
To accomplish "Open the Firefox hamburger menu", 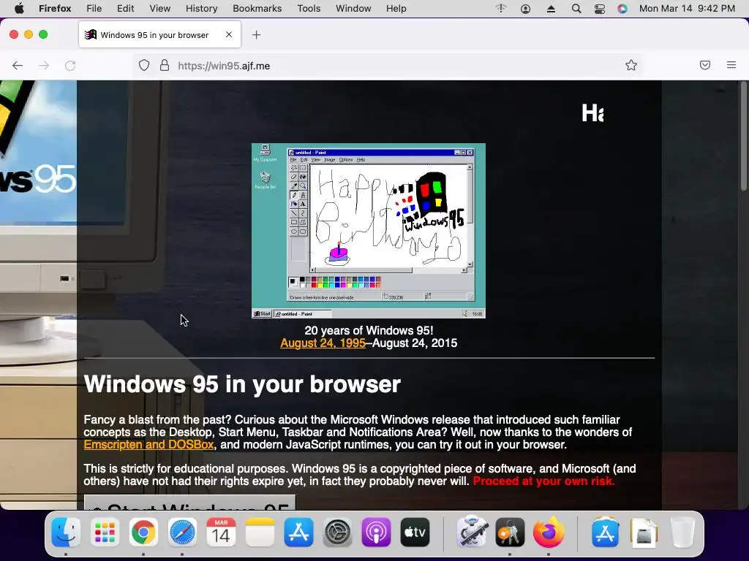I will pos(731,65).
